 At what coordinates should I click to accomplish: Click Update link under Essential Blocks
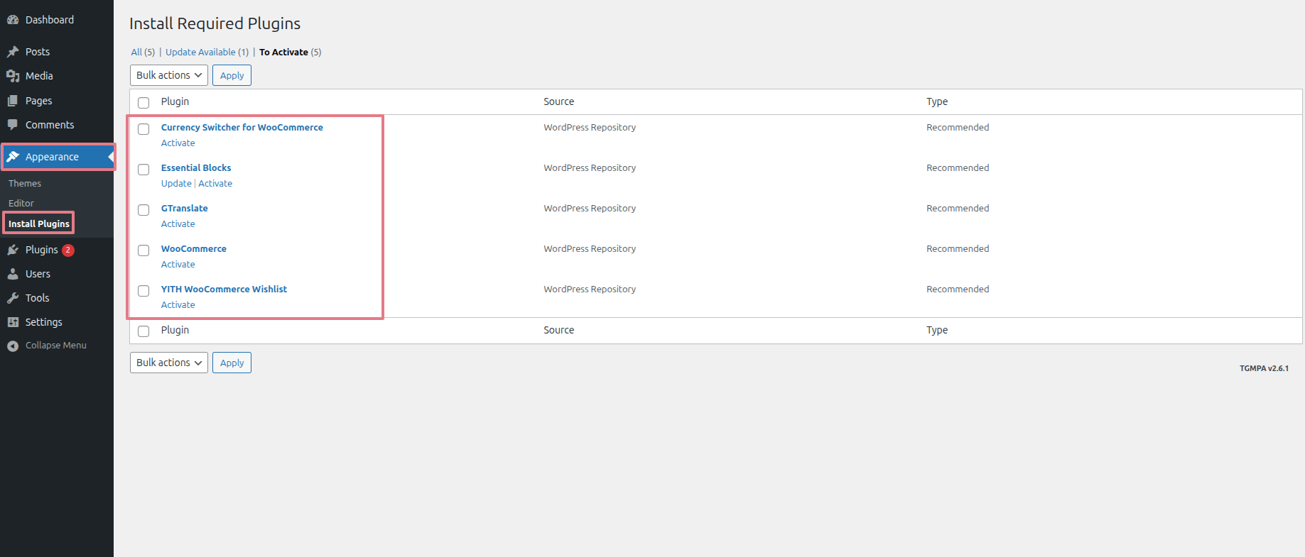click(x=176, y=184)
